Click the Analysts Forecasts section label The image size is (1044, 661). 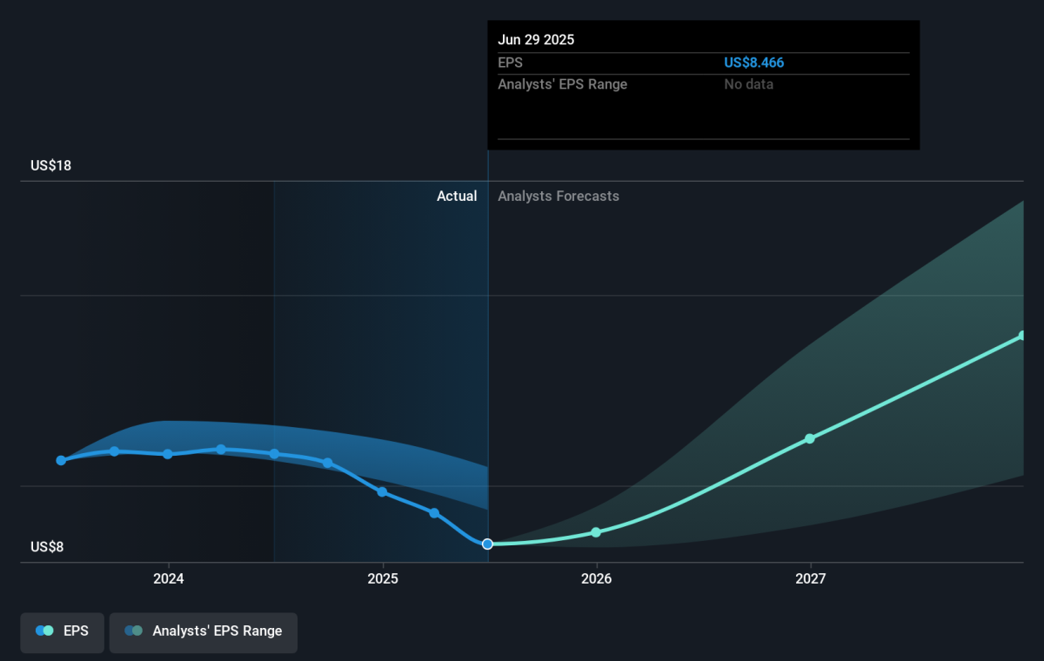pos(559,197)
